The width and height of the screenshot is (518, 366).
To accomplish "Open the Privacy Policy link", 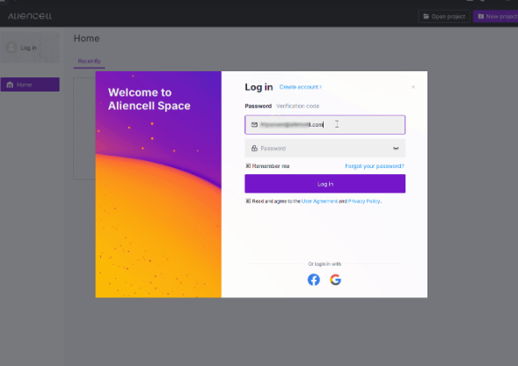I will click(364, 201).
